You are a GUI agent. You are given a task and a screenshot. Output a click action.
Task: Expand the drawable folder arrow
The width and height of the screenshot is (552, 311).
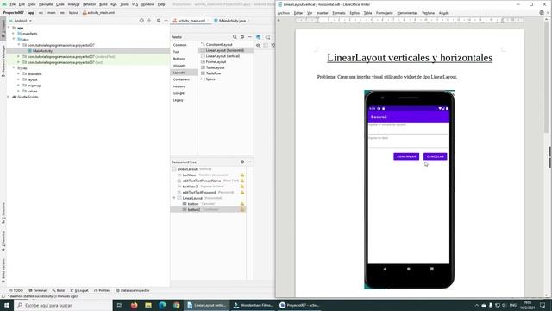[x=19, y=73]
